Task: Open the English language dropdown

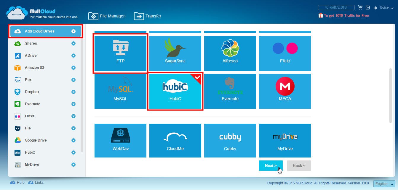Action: (384, 184)
